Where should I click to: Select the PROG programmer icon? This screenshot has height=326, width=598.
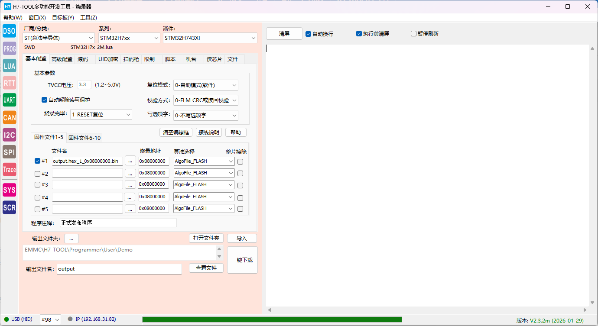pos(9,48)
